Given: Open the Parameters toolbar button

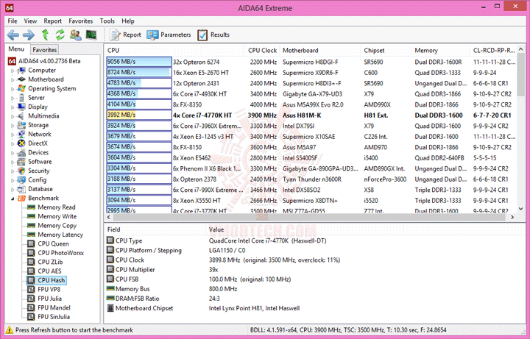Looking at the screenshot, I should click(169, 35).
